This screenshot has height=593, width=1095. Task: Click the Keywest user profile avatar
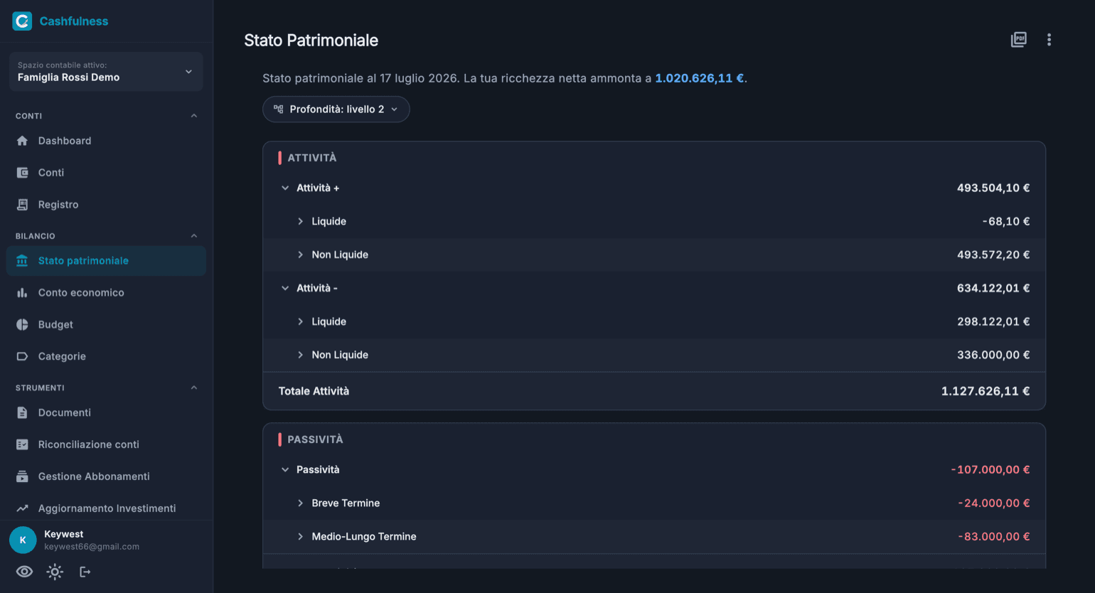click(x=23, y=540)
